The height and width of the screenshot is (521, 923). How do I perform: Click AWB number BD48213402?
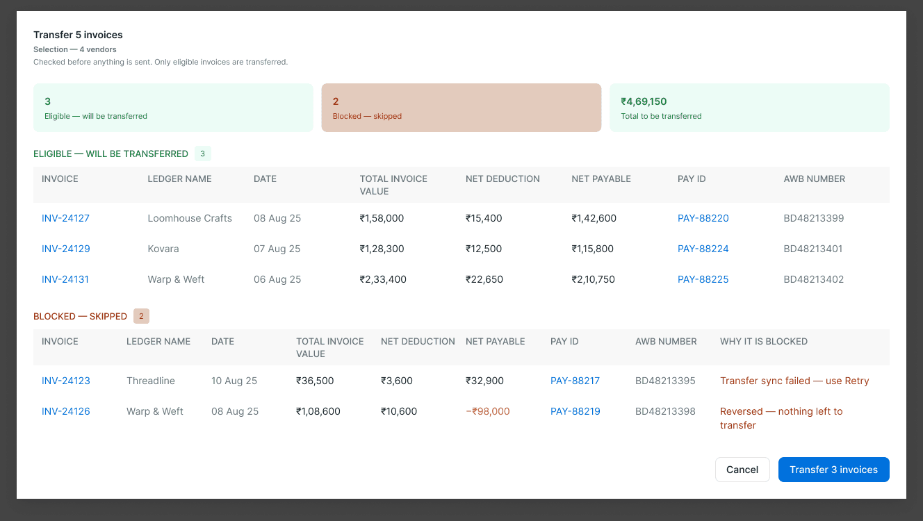[x=814, y=279]
